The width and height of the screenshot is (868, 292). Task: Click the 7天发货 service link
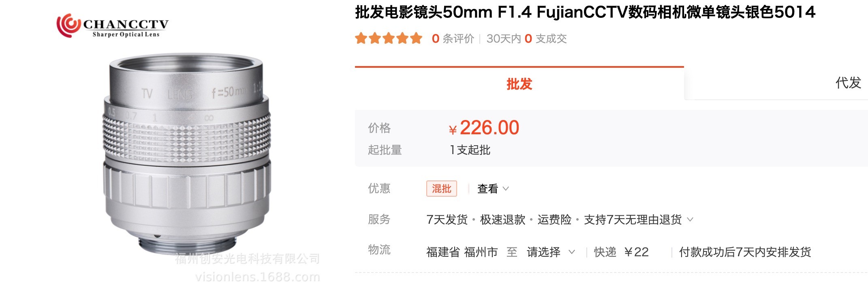coord(447,220)
